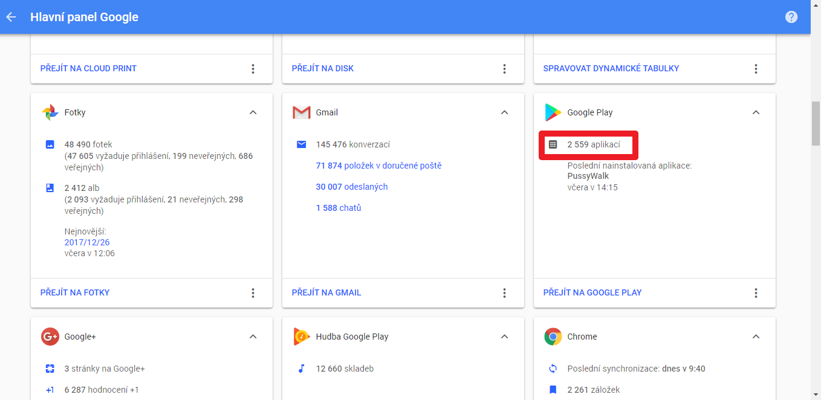Click the +1 icon beside 6 287 hodnocení
This screenshot has height=400, width=821.
[x=50, y=390]
